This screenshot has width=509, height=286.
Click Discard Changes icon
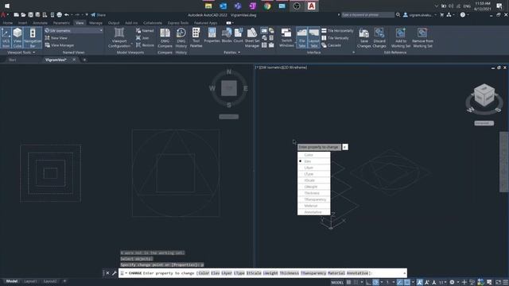pyautogui.click(x=379, y=37)
